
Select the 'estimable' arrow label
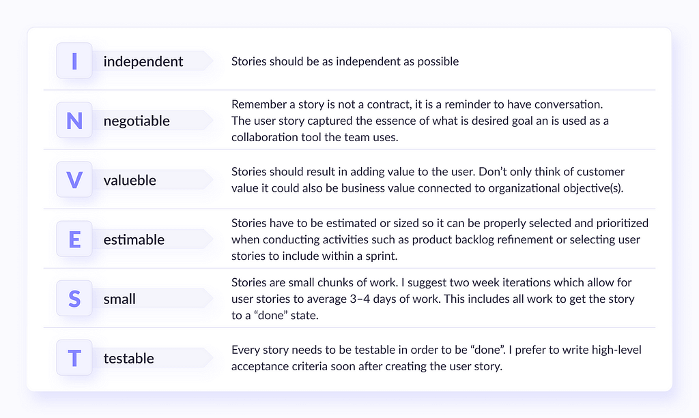153,239
